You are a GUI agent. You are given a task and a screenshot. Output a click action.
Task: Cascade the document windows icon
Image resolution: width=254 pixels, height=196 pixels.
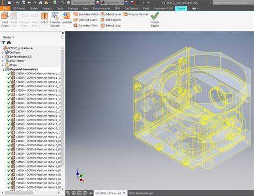tap(68, 193)
